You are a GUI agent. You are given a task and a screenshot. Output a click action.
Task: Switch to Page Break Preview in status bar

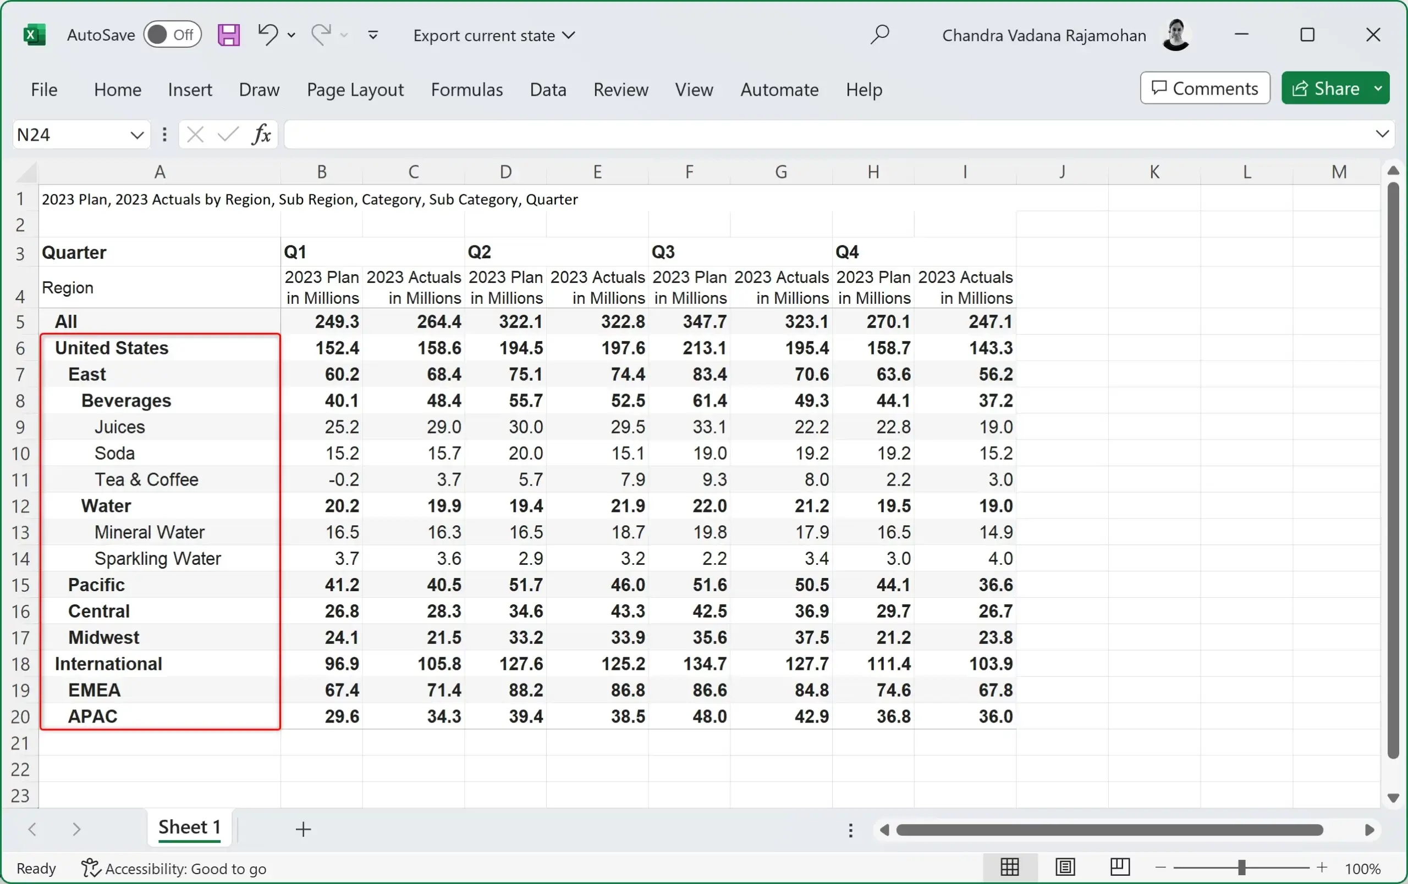1120,868
